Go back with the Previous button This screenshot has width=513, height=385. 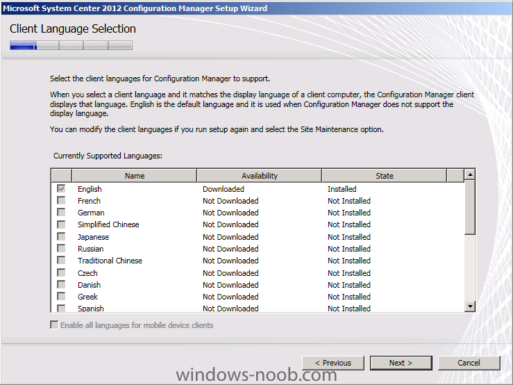pyautogui.click(x=333, y=363)
